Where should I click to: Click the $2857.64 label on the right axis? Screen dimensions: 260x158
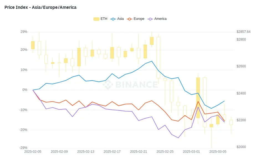[x=243, y=32]
